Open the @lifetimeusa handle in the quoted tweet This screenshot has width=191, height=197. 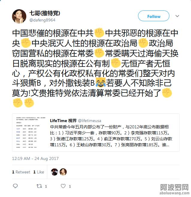point(90,121)
